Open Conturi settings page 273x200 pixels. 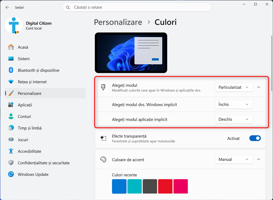45,117
